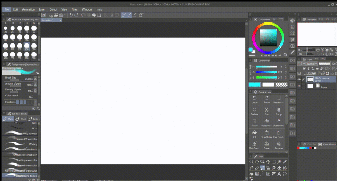Click Undo in Quick Access panel
Screen dimensions: 337x181
point(255,100)
